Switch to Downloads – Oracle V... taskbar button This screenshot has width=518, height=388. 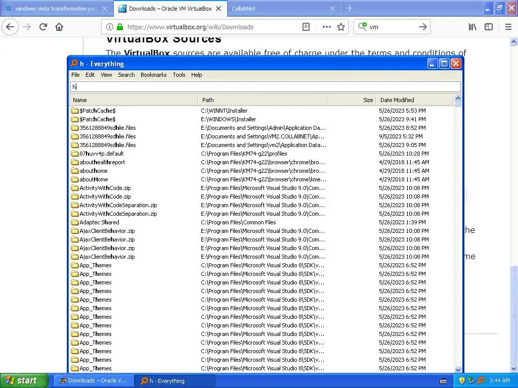tap(93, 380)
